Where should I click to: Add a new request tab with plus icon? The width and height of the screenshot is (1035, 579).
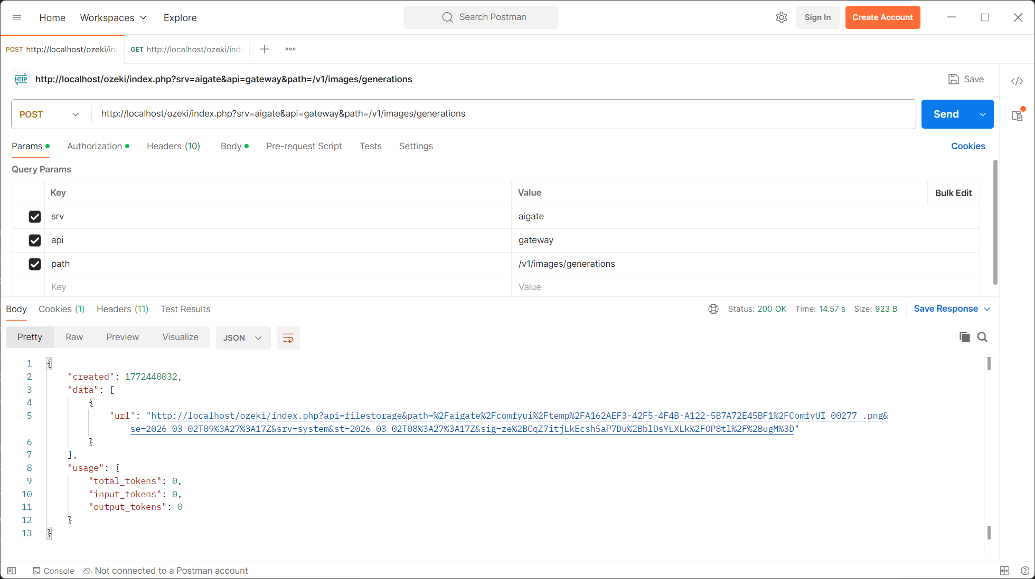click(x=265, y=49)
